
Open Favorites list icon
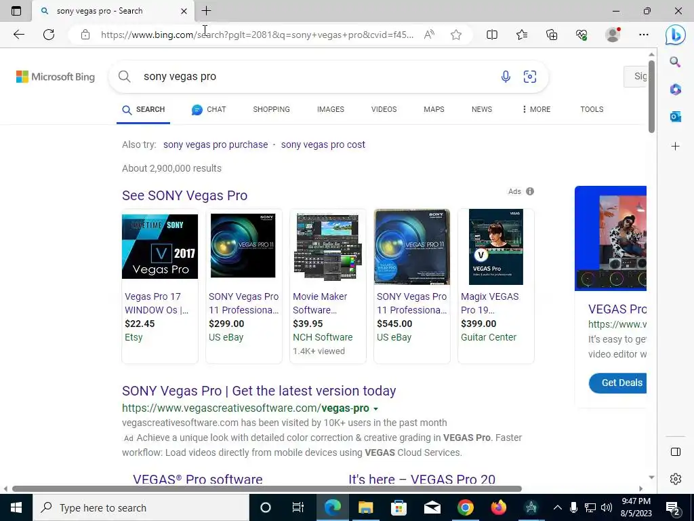522,35
